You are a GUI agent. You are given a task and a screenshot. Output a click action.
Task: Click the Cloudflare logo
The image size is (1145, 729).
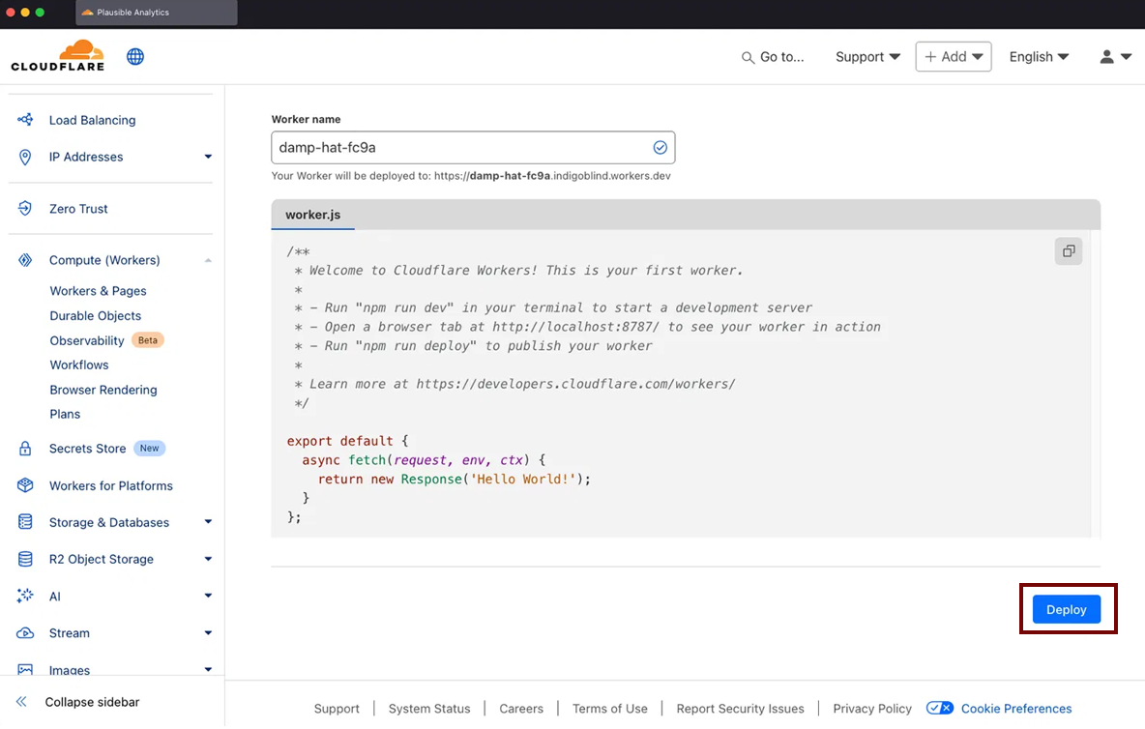pos(57,56)
